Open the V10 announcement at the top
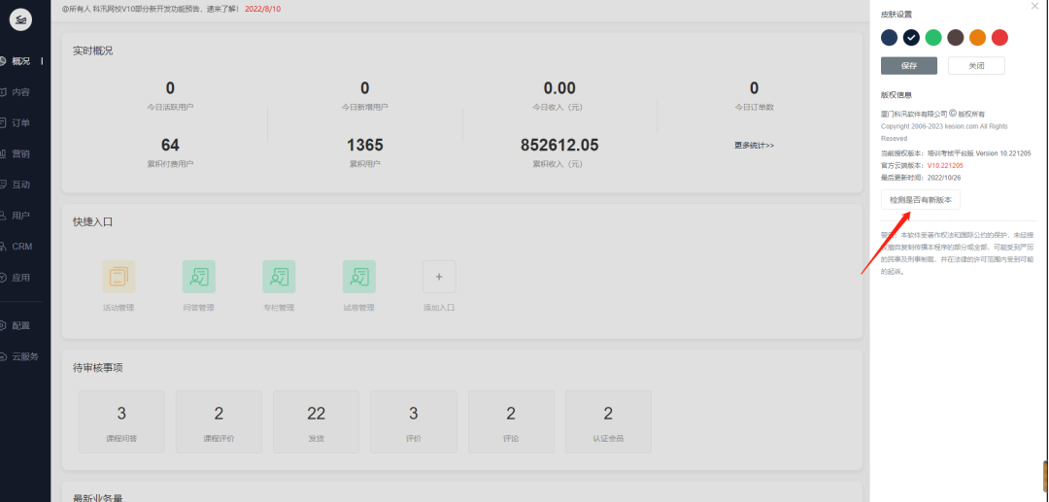 tap(171, 9)
